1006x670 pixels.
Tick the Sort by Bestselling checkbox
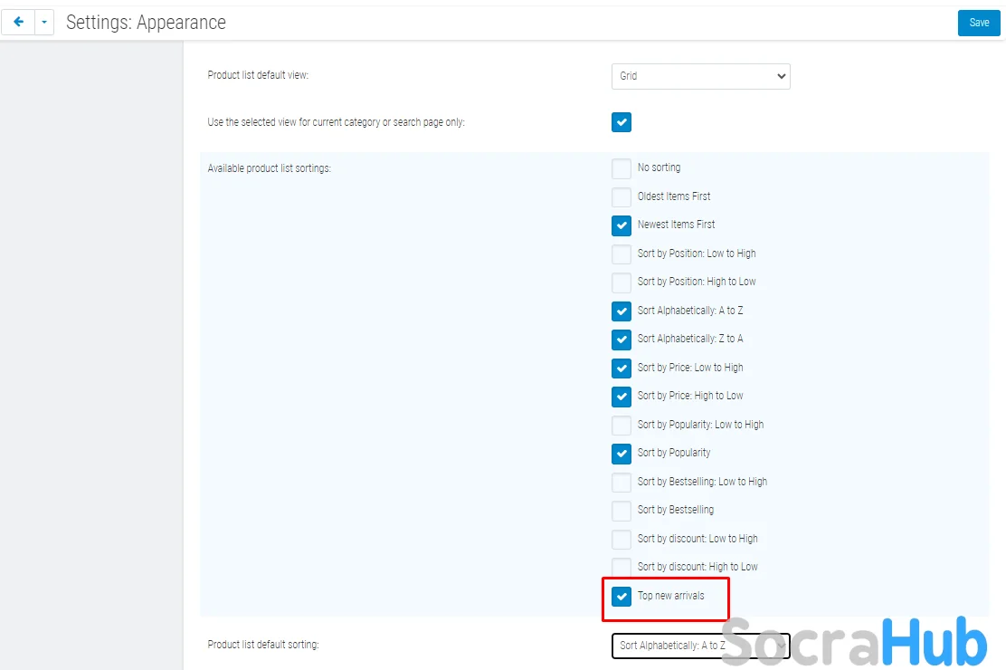point(622,510)
